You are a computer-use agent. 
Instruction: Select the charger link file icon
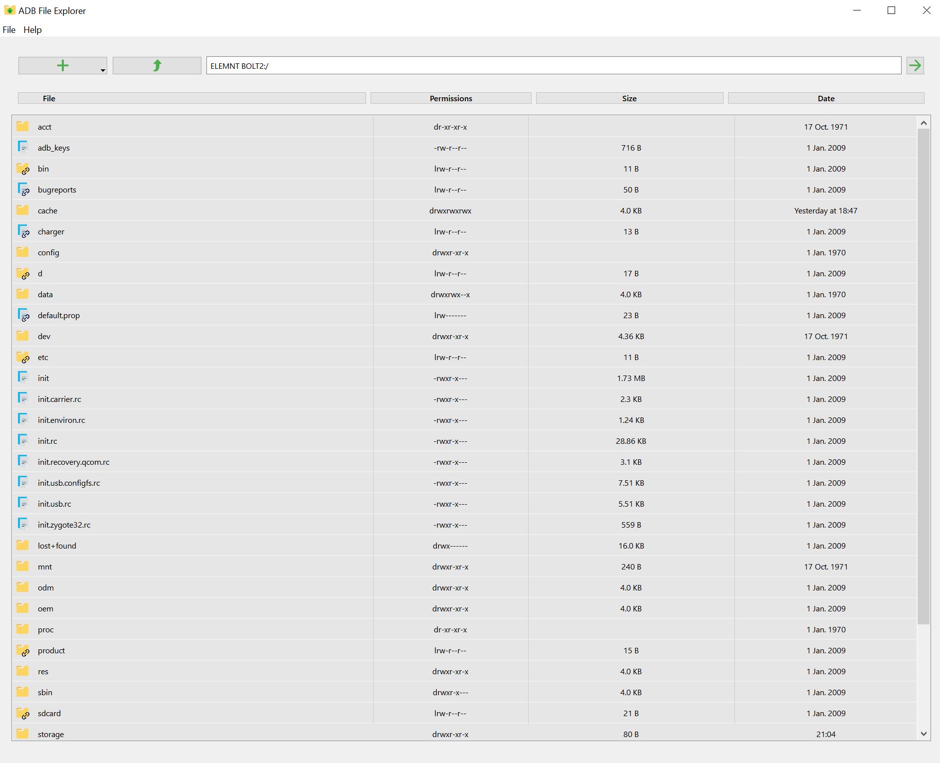pyautogui.click(x=23, y=231)
